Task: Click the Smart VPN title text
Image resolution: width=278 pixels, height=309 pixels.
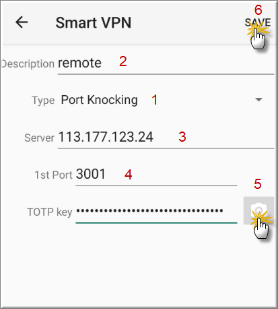Action: point(94,23)
